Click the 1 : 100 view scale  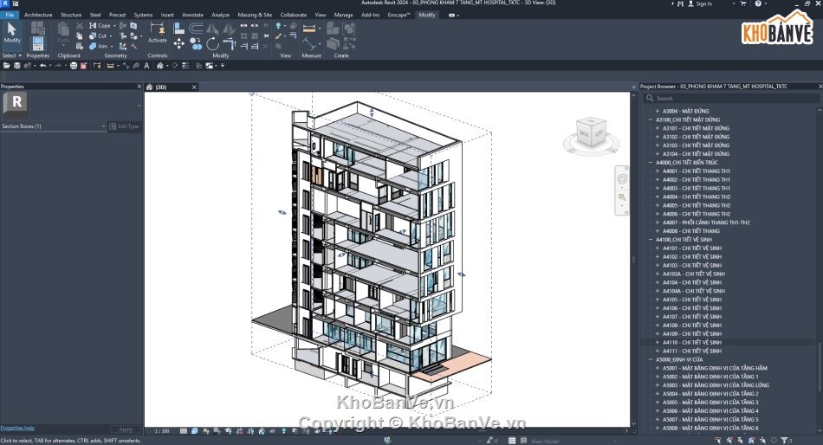tap(162, 431)
